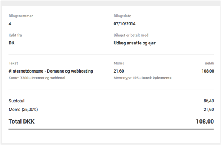Click the Beløb column header
Viewport: 221px width, 145px height.
pyautogui.click(x=209, y=63)
